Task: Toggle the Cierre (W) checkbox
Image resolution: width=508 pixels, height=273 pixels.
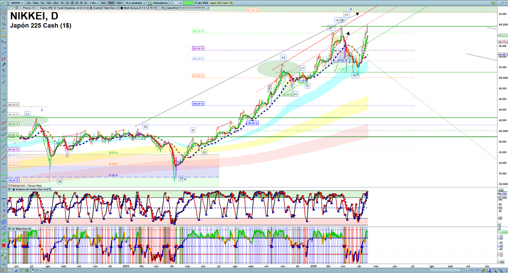Action: (38, 8)
